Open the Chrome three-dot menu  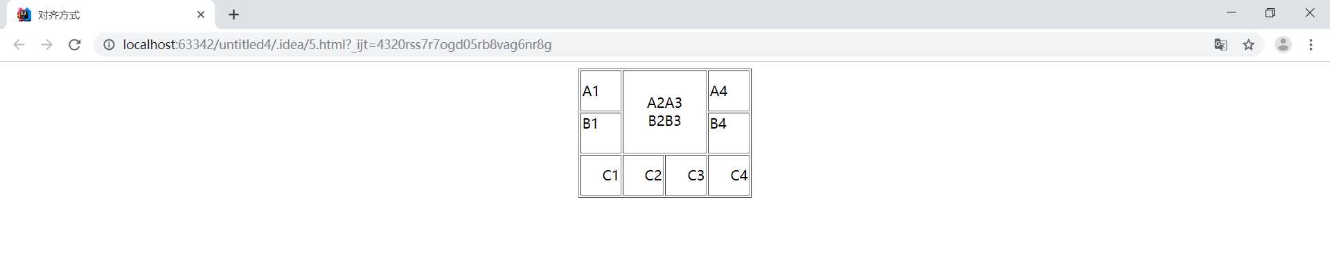coord(1311,45)
